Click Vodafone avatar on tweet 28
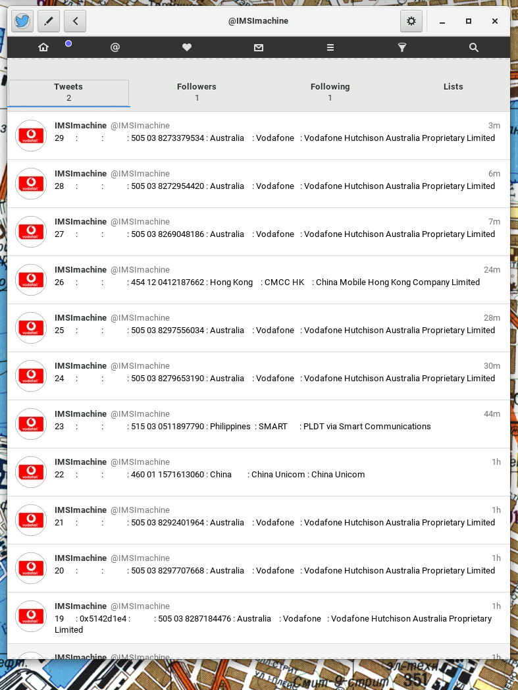Image resolution: width=518 pixels, height=690 pixels. click(x=31, y=184)
